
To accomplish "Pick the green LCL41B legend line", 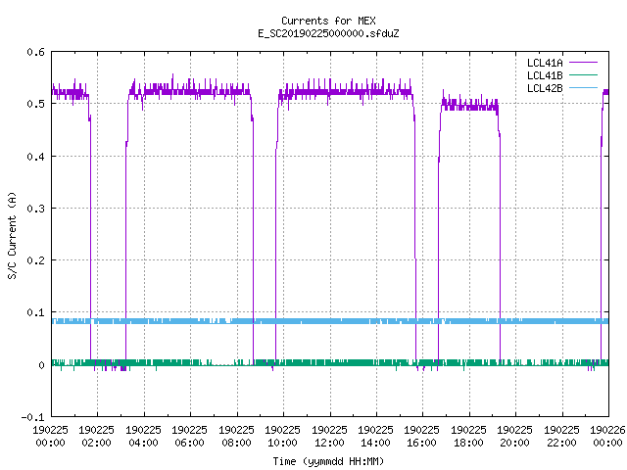I will pyautogui.click(x=583, y=74).
